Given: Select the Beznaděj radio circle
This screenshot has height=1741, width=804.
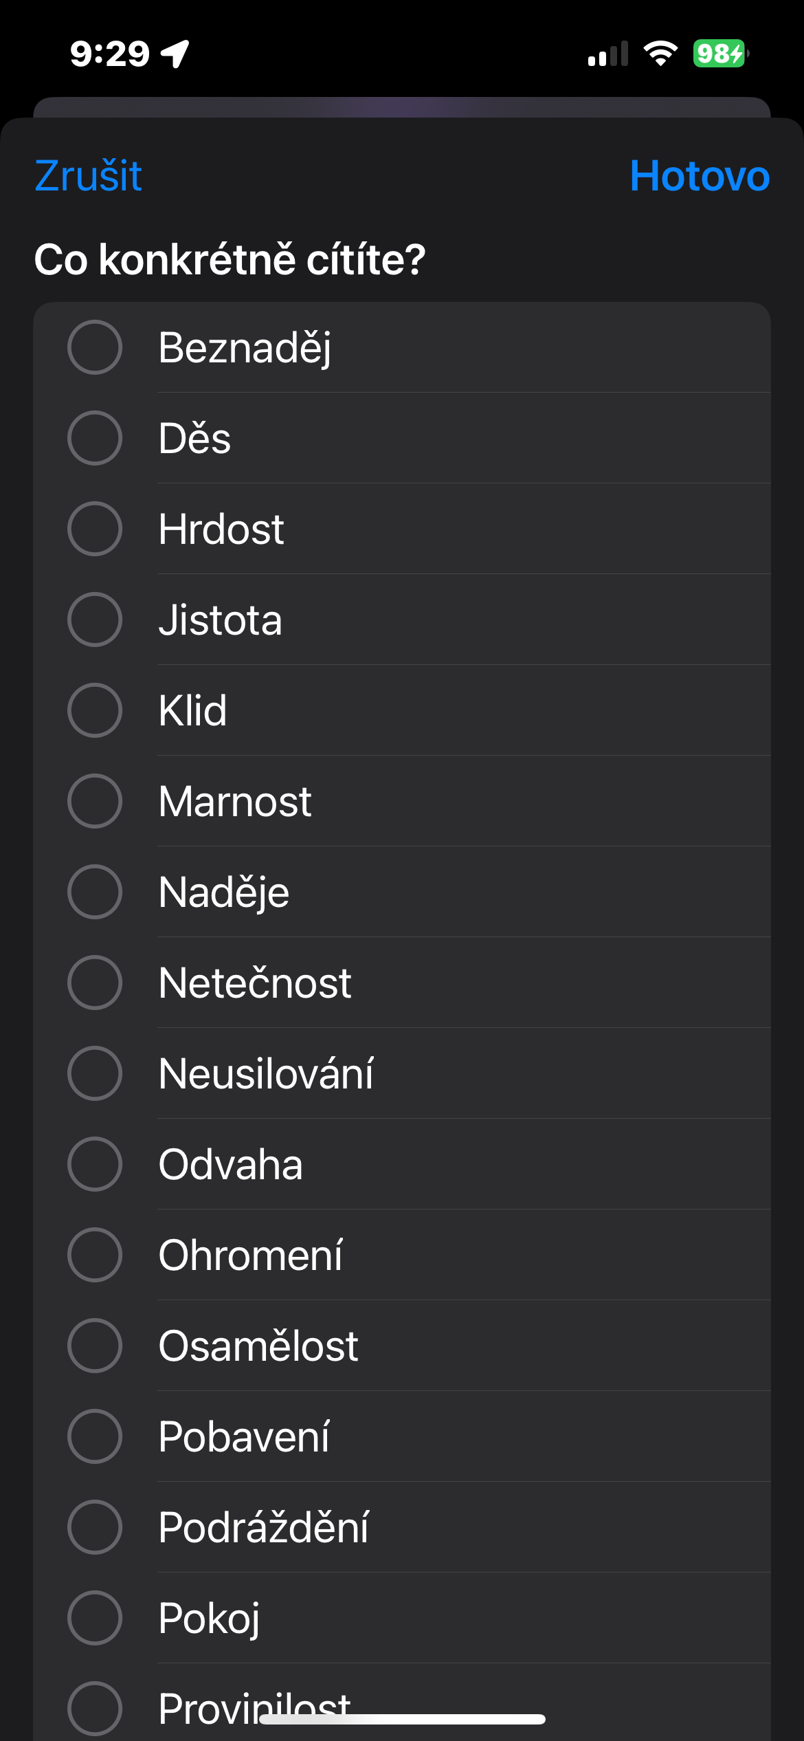Looking at the screenshot, I should [x=95, y=347].
